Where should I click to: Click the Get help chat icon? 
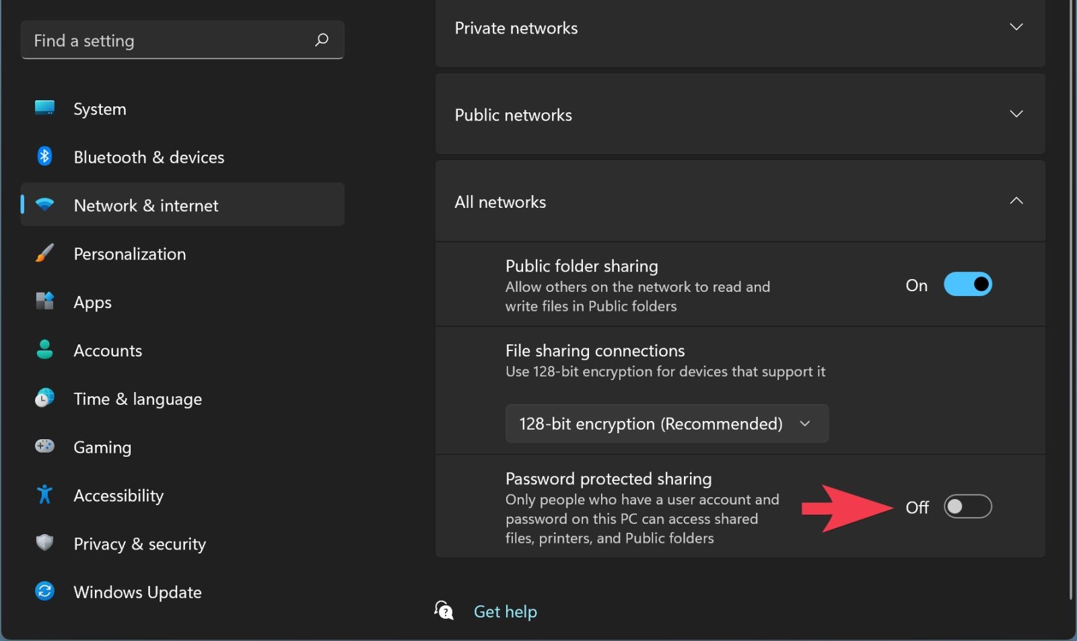pos(444,611)
